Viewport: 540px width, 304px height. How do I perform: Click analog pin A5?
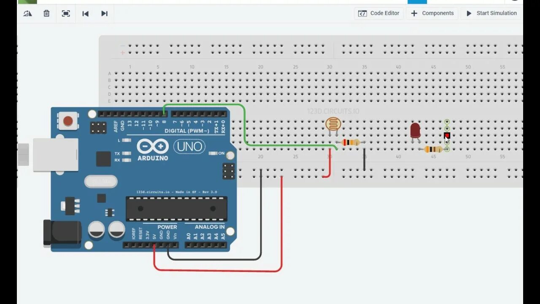223,245
